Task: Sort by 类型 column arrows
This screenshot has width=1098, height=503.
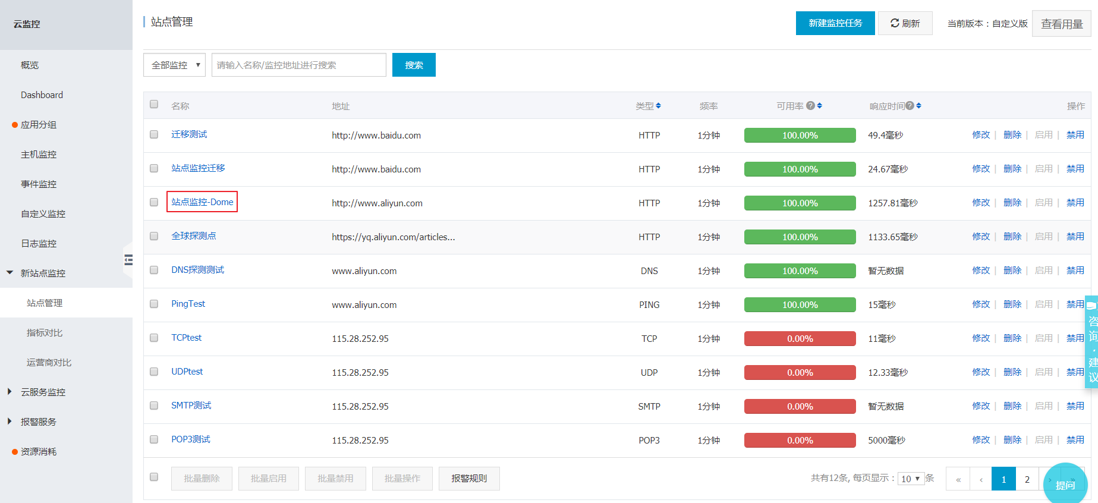Action: [x=658, y=106]
